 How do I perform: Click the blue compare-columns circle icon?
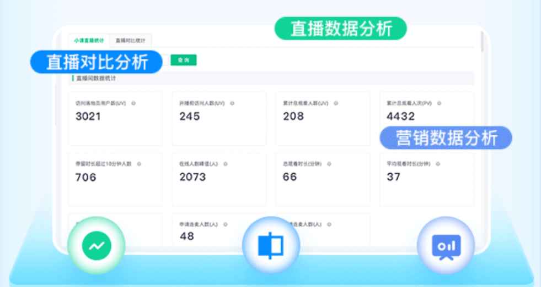click(x=271, y=245)
